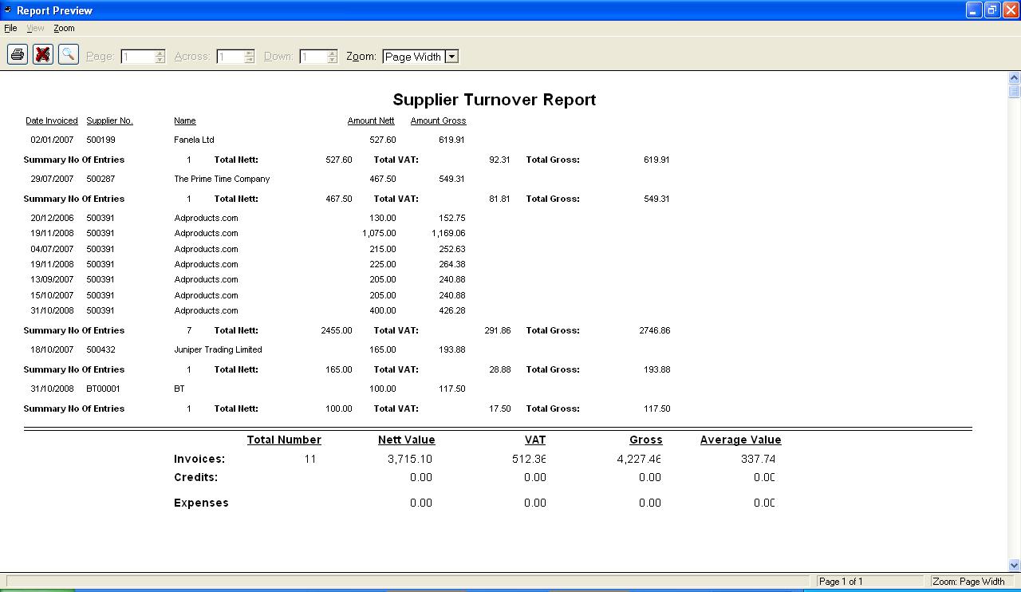
Task: Click the 1,075.00 nett amount
Action: (x=379, y=233)
